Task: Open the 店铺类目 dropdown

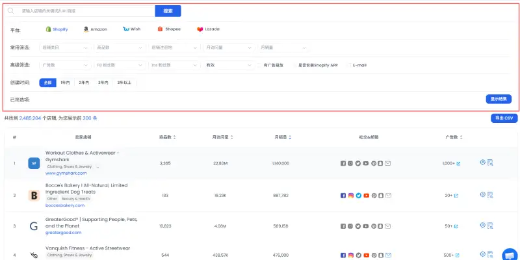Action: tap(65, 47)
